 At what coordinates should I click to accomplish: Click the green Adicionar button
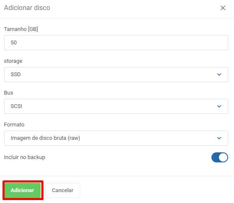point(23,190)
